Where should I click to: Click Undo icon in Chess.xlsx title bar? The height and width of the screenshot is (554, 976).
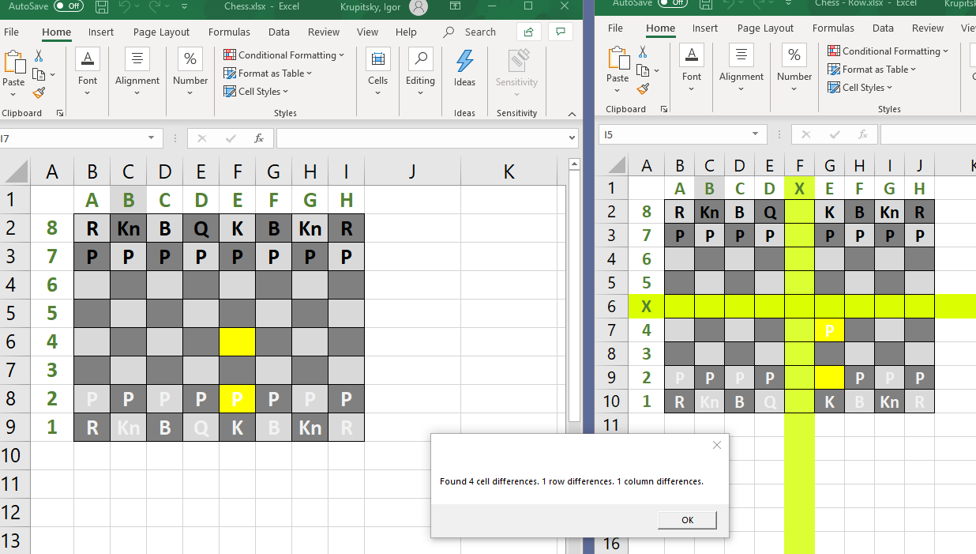click(124, 7)
